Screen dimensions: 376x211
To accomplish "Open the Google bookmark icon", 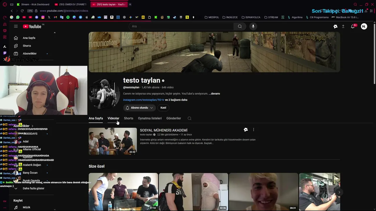I will point(11,17).
